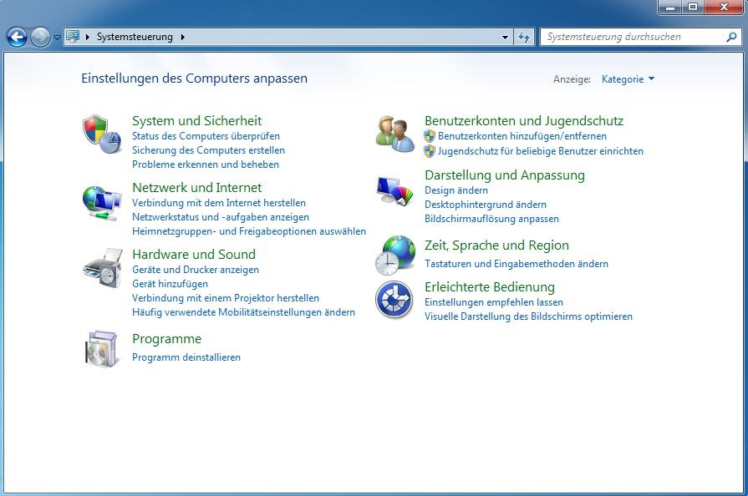Click the Systemsteuerung breadcrumb item
Screen dimensions: 748x496
click(x=135, y=37)
